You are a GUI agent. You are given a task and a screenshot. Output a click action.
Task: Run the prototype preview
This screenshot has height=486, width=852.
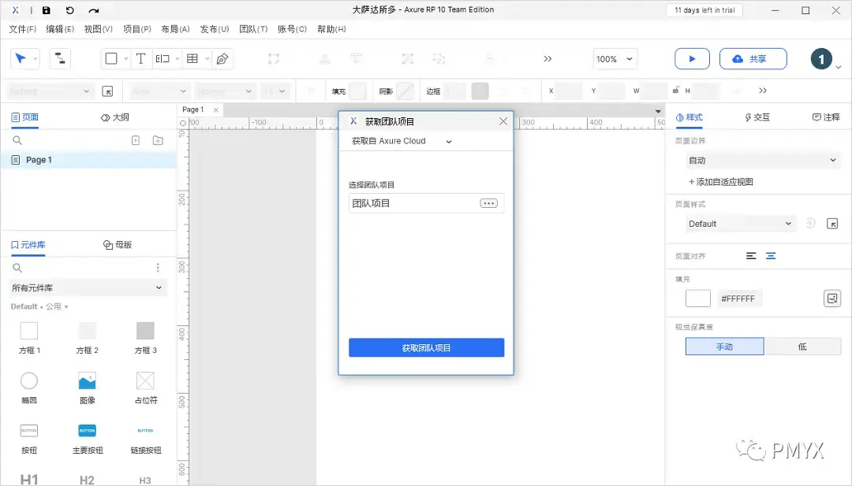point(692,58)
